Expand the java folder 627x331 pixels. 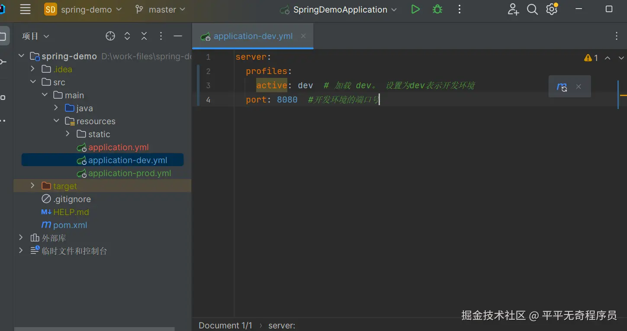[56, 108]
